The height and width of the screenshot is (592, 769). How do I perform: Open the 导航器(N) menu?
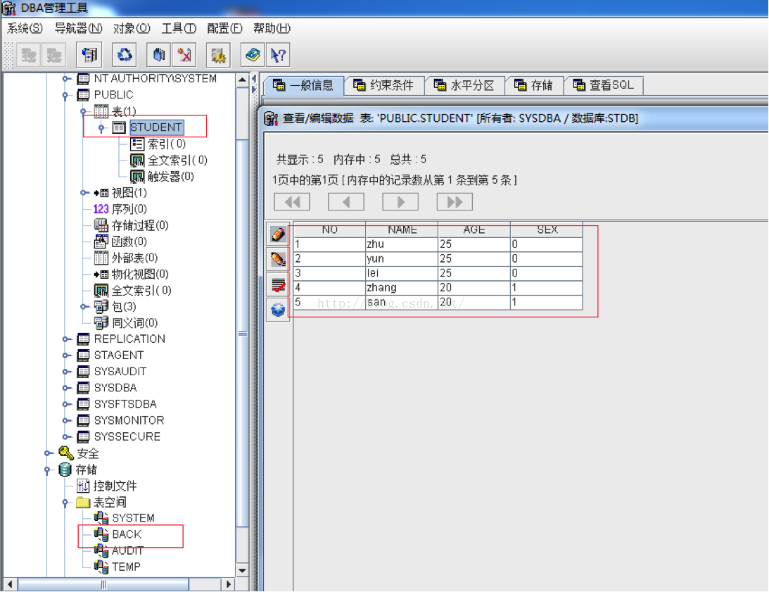pos(79,28)
